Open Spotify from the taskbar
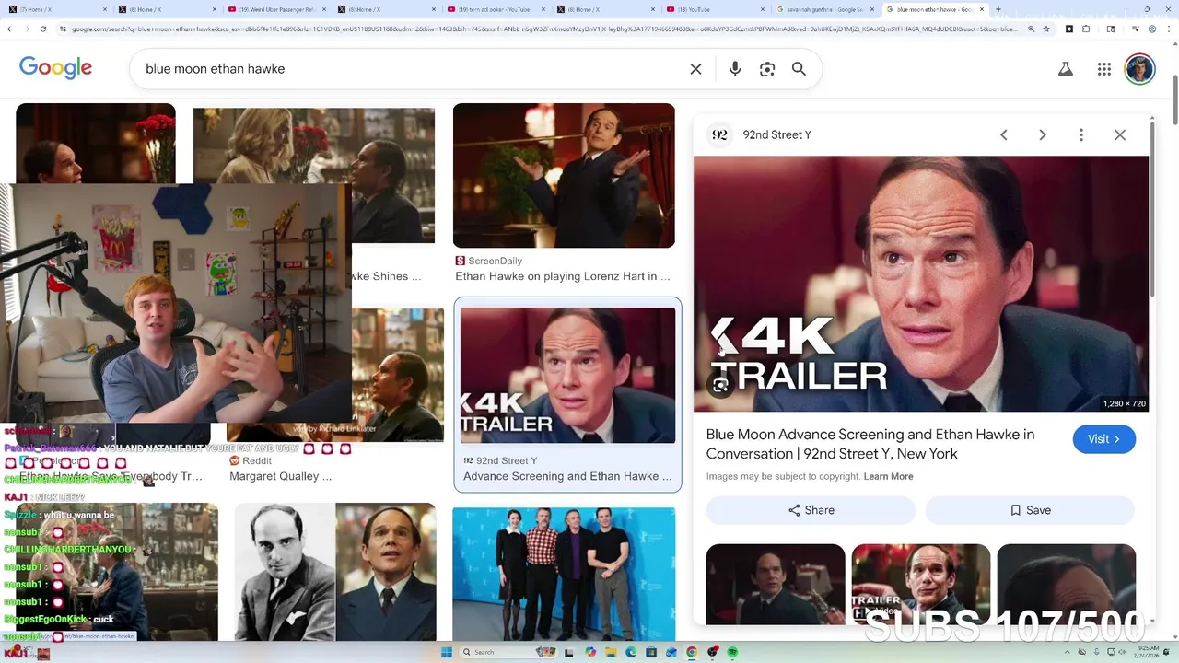 pos(732,652)
